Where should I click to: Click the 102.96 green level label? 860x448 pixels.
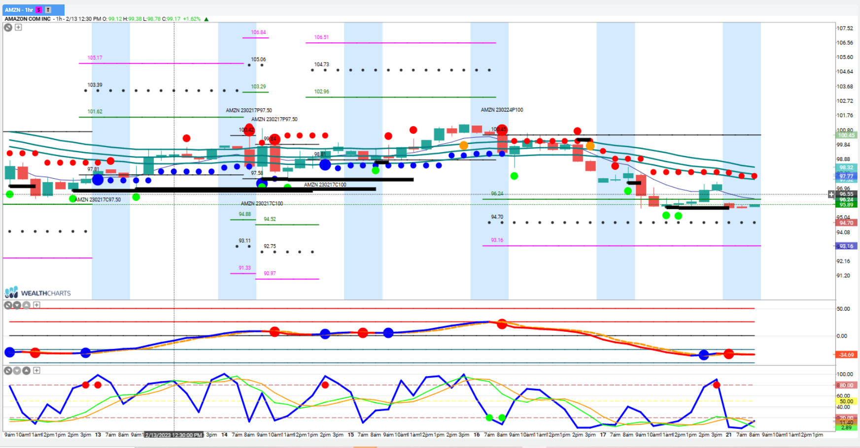pyautogui.click(x=321, y=92)
